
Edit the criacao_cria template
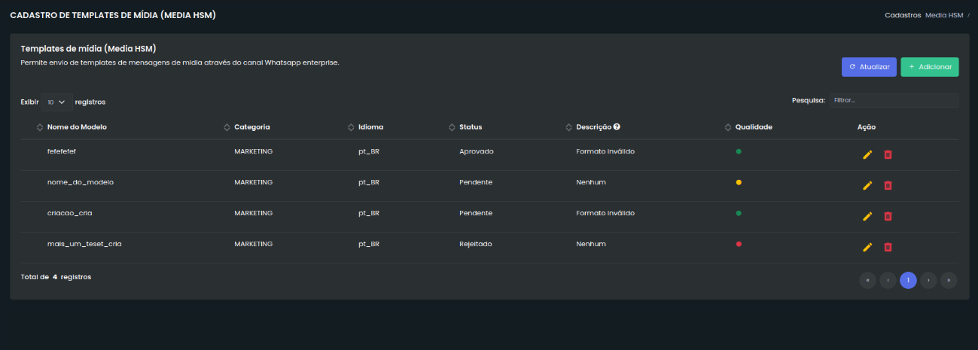pyautogui.click(x=867, y=216)
